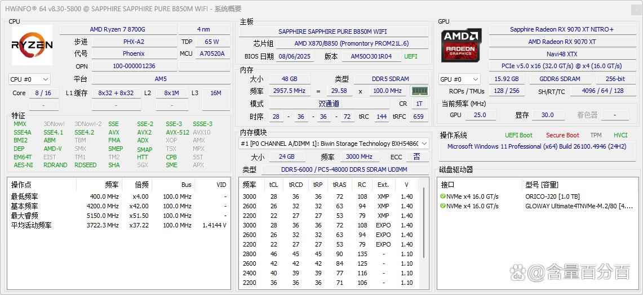Click the L3 cache 16M value
Screen dimensions: 643x295
[x=216, y=93]
